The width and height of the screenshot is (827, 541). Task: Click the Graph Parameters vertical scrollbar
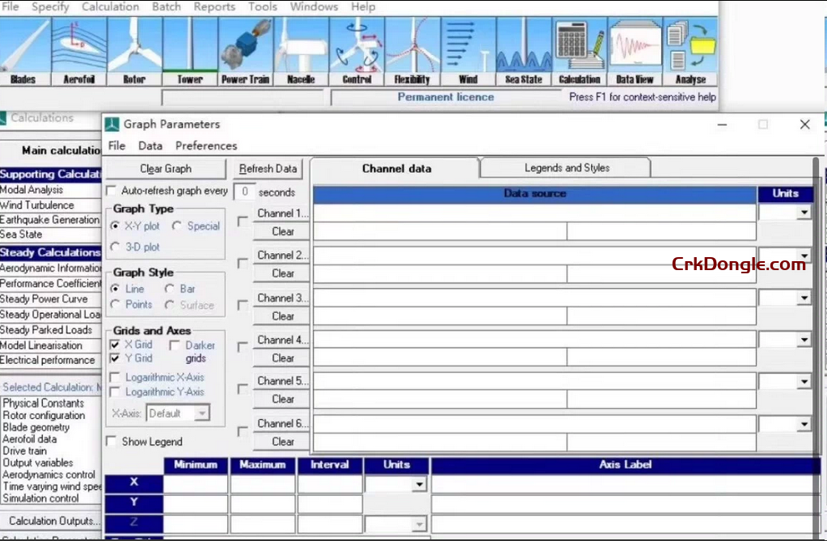coord(816,323)
